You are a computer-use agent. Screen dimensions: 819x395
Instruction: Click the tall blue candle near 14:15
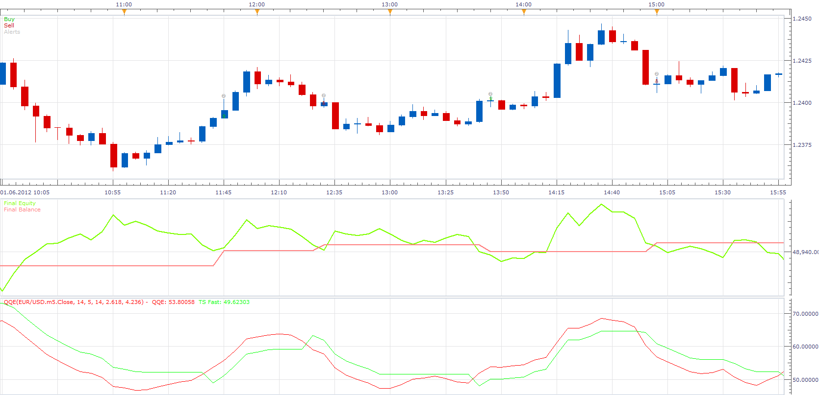pyautogui.click(x=557, y=81)
